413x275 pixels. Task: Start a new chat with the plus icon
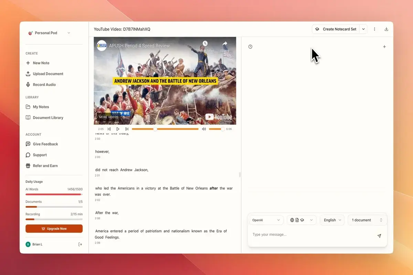coord(384,46)
